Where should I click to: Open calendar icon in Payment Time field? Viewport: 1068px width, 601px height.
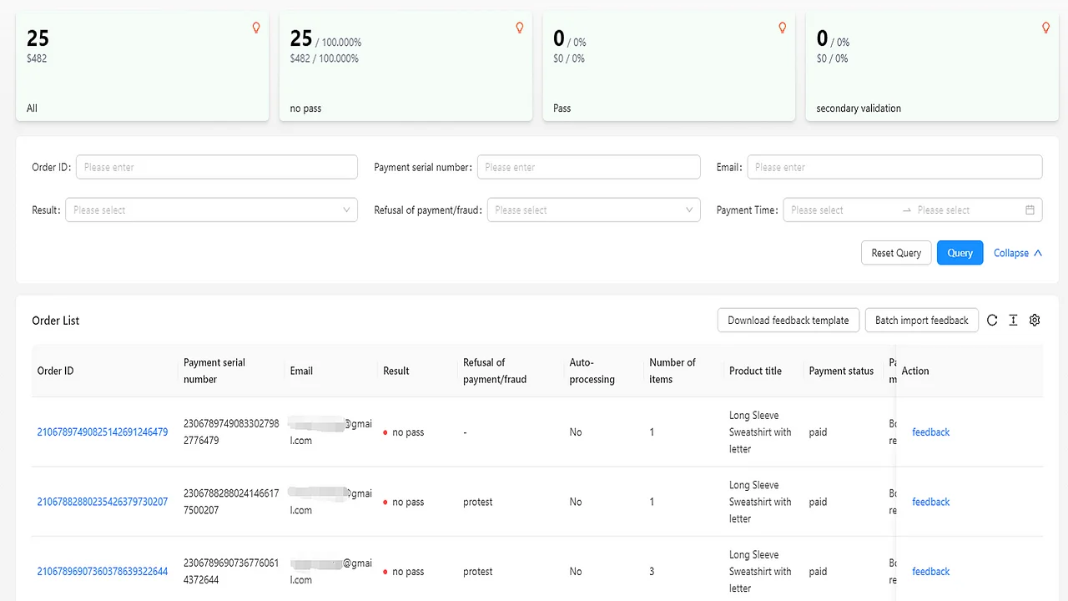pyautogui.click(x=1030, y=210)
